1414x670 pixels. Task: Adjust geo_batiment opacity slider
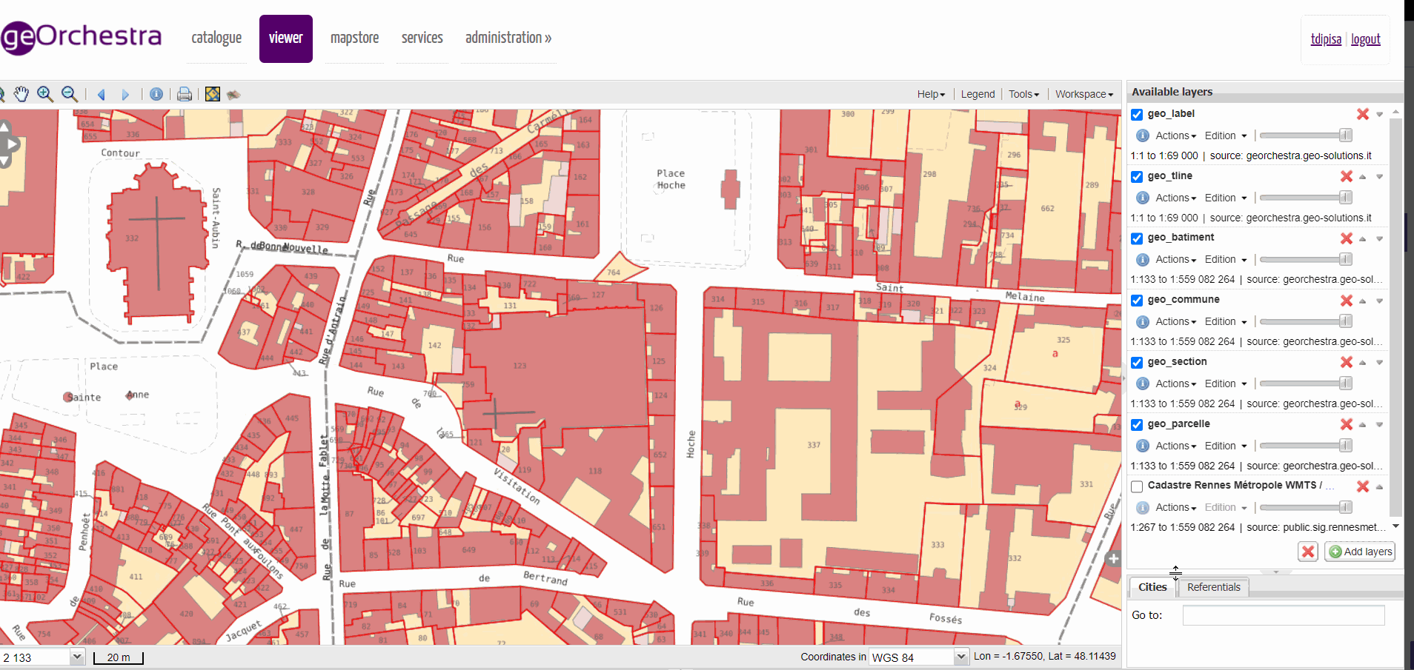click(x=1306, y=260)
